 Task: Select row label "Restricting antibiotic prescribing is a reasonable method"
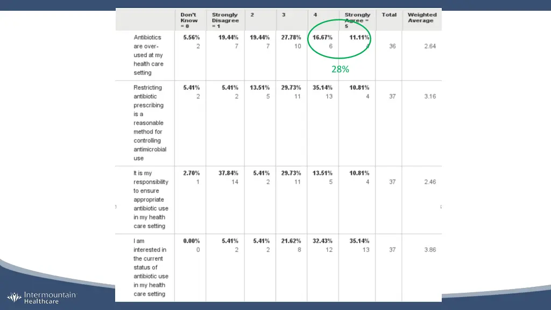pos(150,123)
